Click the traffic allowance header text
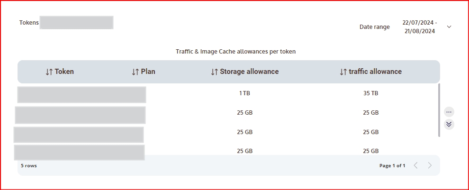The width and height of the screenshot is (469, 190). click(375, 72)
